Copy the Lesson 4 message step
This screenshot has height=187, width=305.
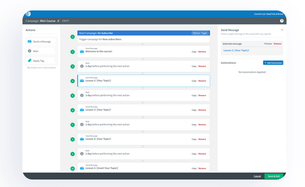[x=194, y=139]
